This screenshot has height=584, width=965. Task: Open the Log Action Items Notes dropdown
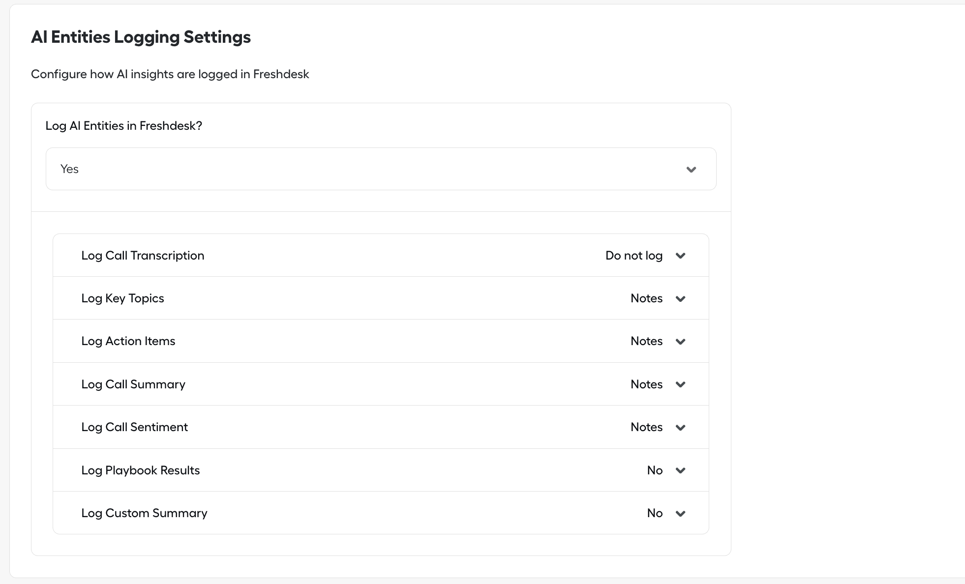pyautogui.click(x=658, y=341)
